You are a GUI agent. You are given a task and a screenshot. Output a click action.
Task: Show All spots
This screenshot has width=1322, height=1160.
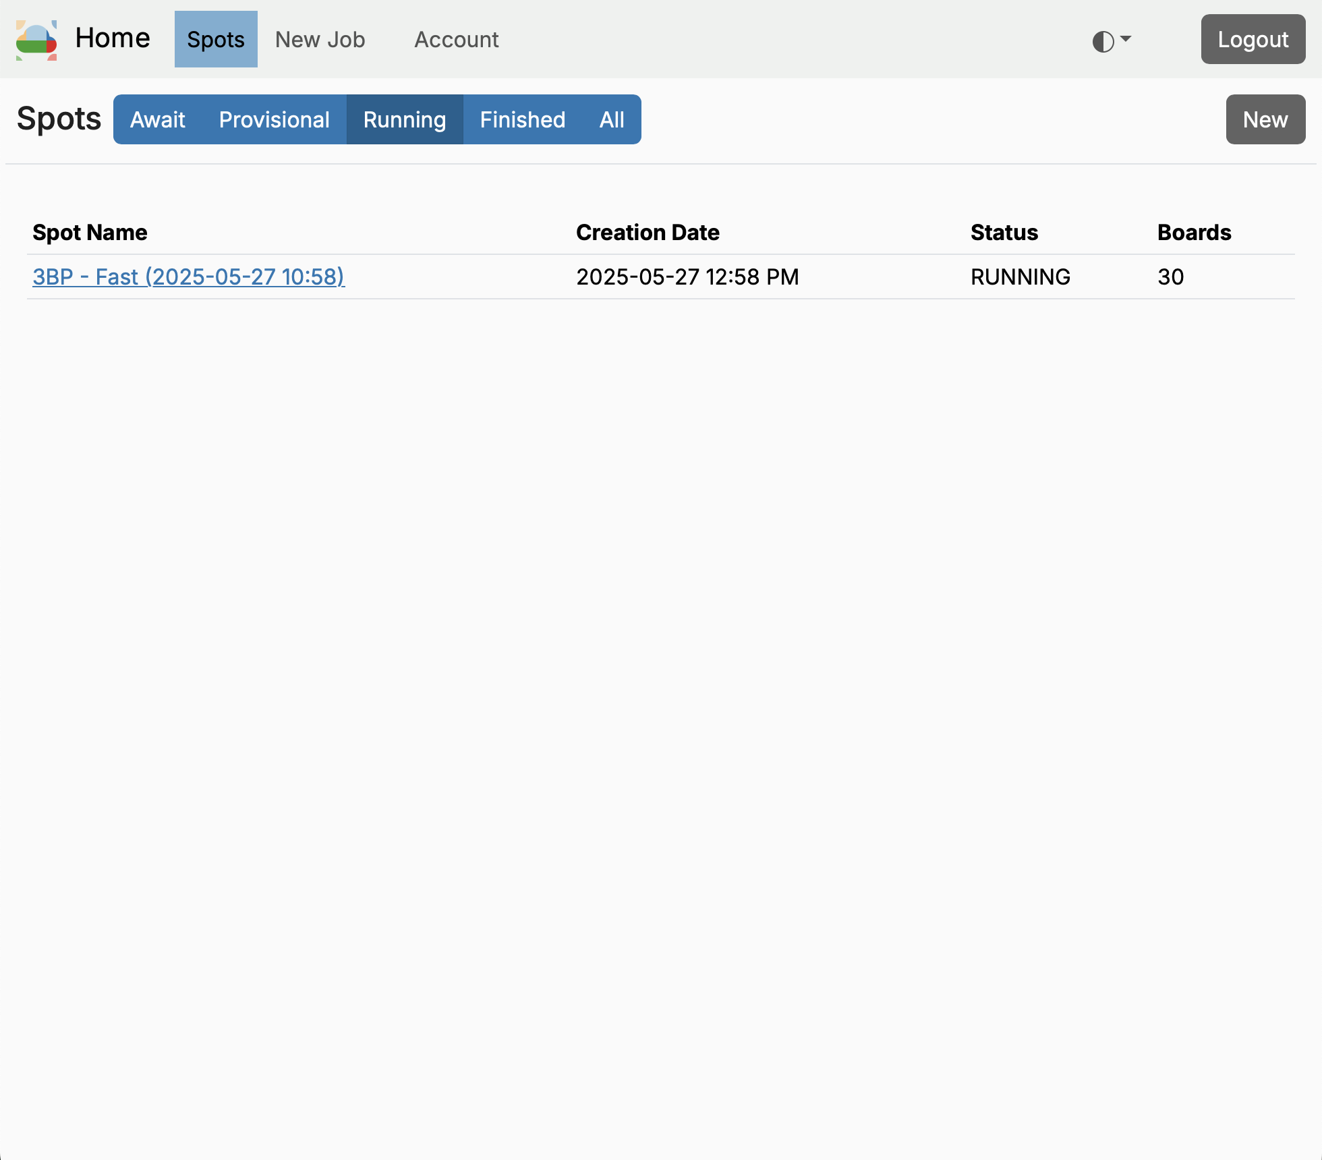612,120
